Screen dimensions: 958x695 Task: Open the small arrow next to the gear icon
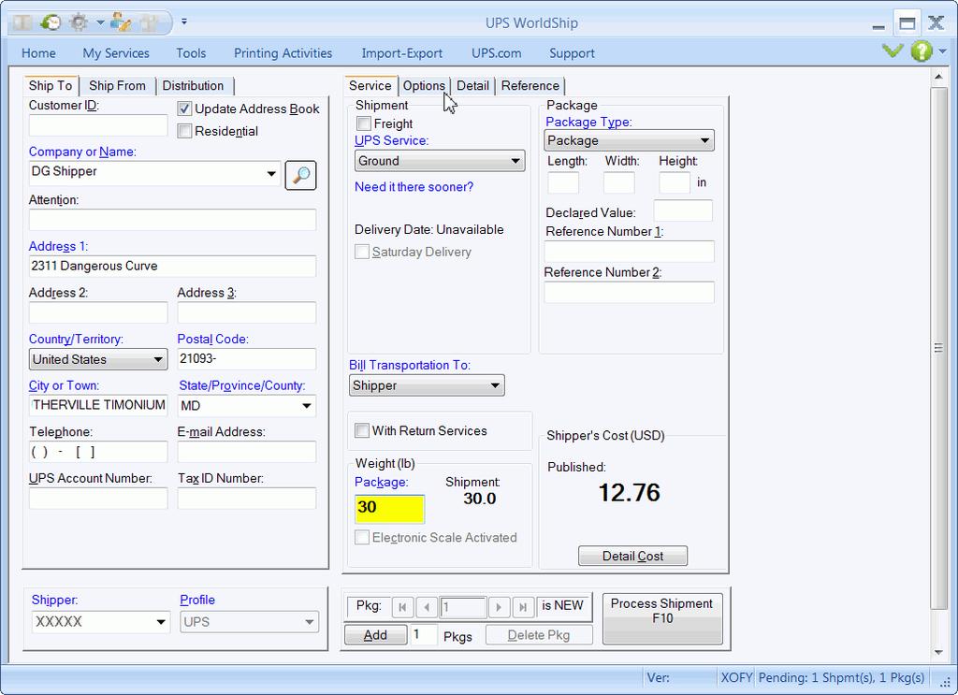99,23
